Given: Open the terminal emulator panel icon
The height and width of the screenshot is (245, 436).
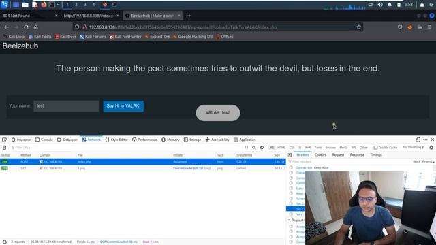Looking at the screenshot, I should tap(52, 5).
